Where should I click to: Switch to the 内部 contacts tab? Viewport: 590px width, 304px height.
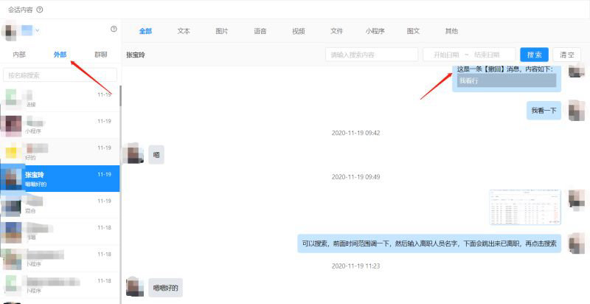pyautogui.click(x=19, y=55)
